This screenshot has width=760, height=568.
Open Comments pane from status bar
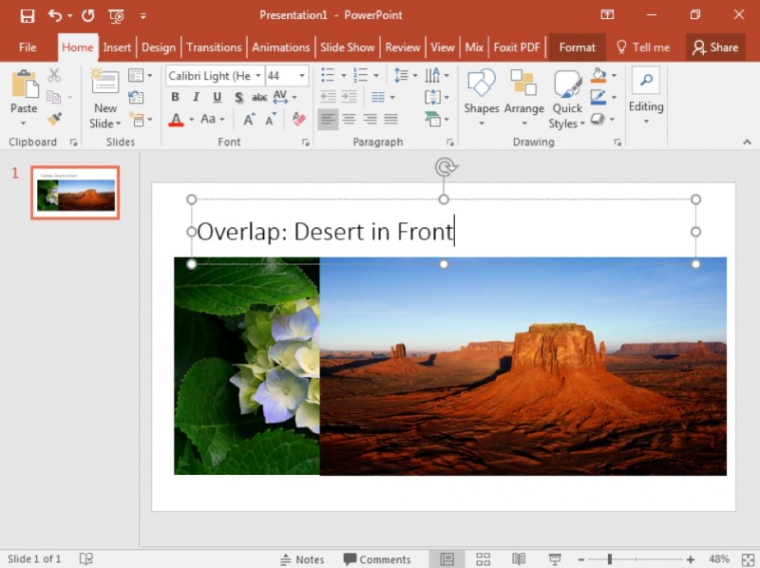[x=377, y=559]
